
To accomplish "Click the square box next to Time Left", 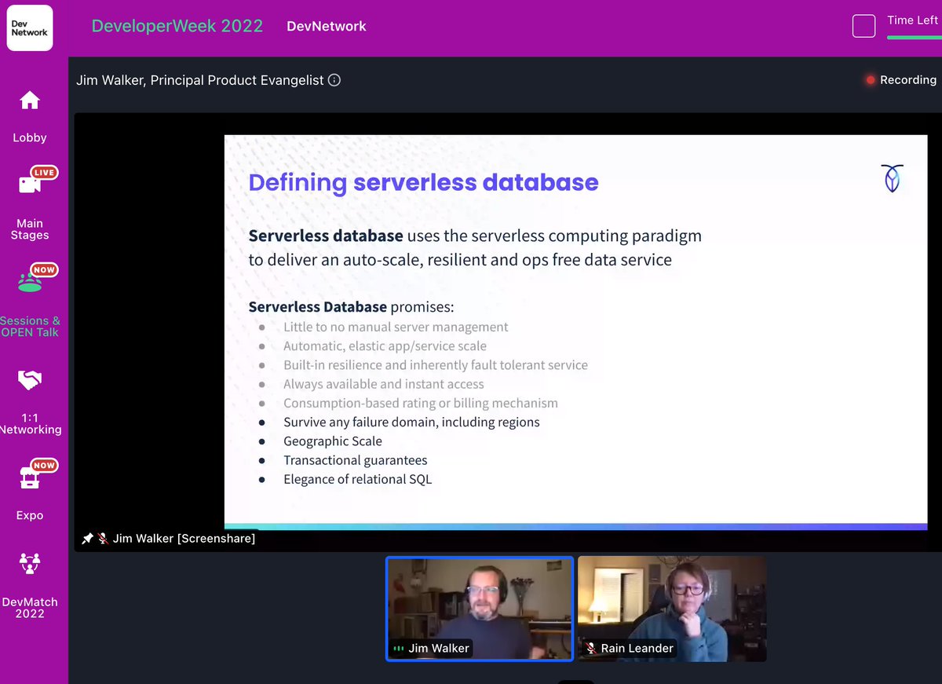I will click(x=863, y=26).
